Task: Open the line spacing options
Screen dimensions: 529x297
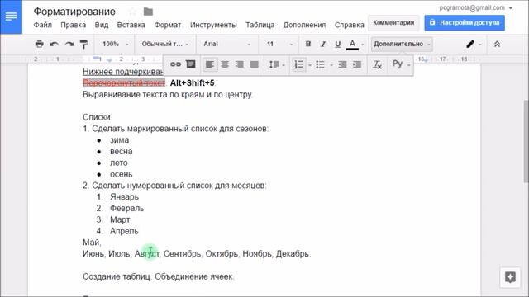Action: [x=277, y=64]
